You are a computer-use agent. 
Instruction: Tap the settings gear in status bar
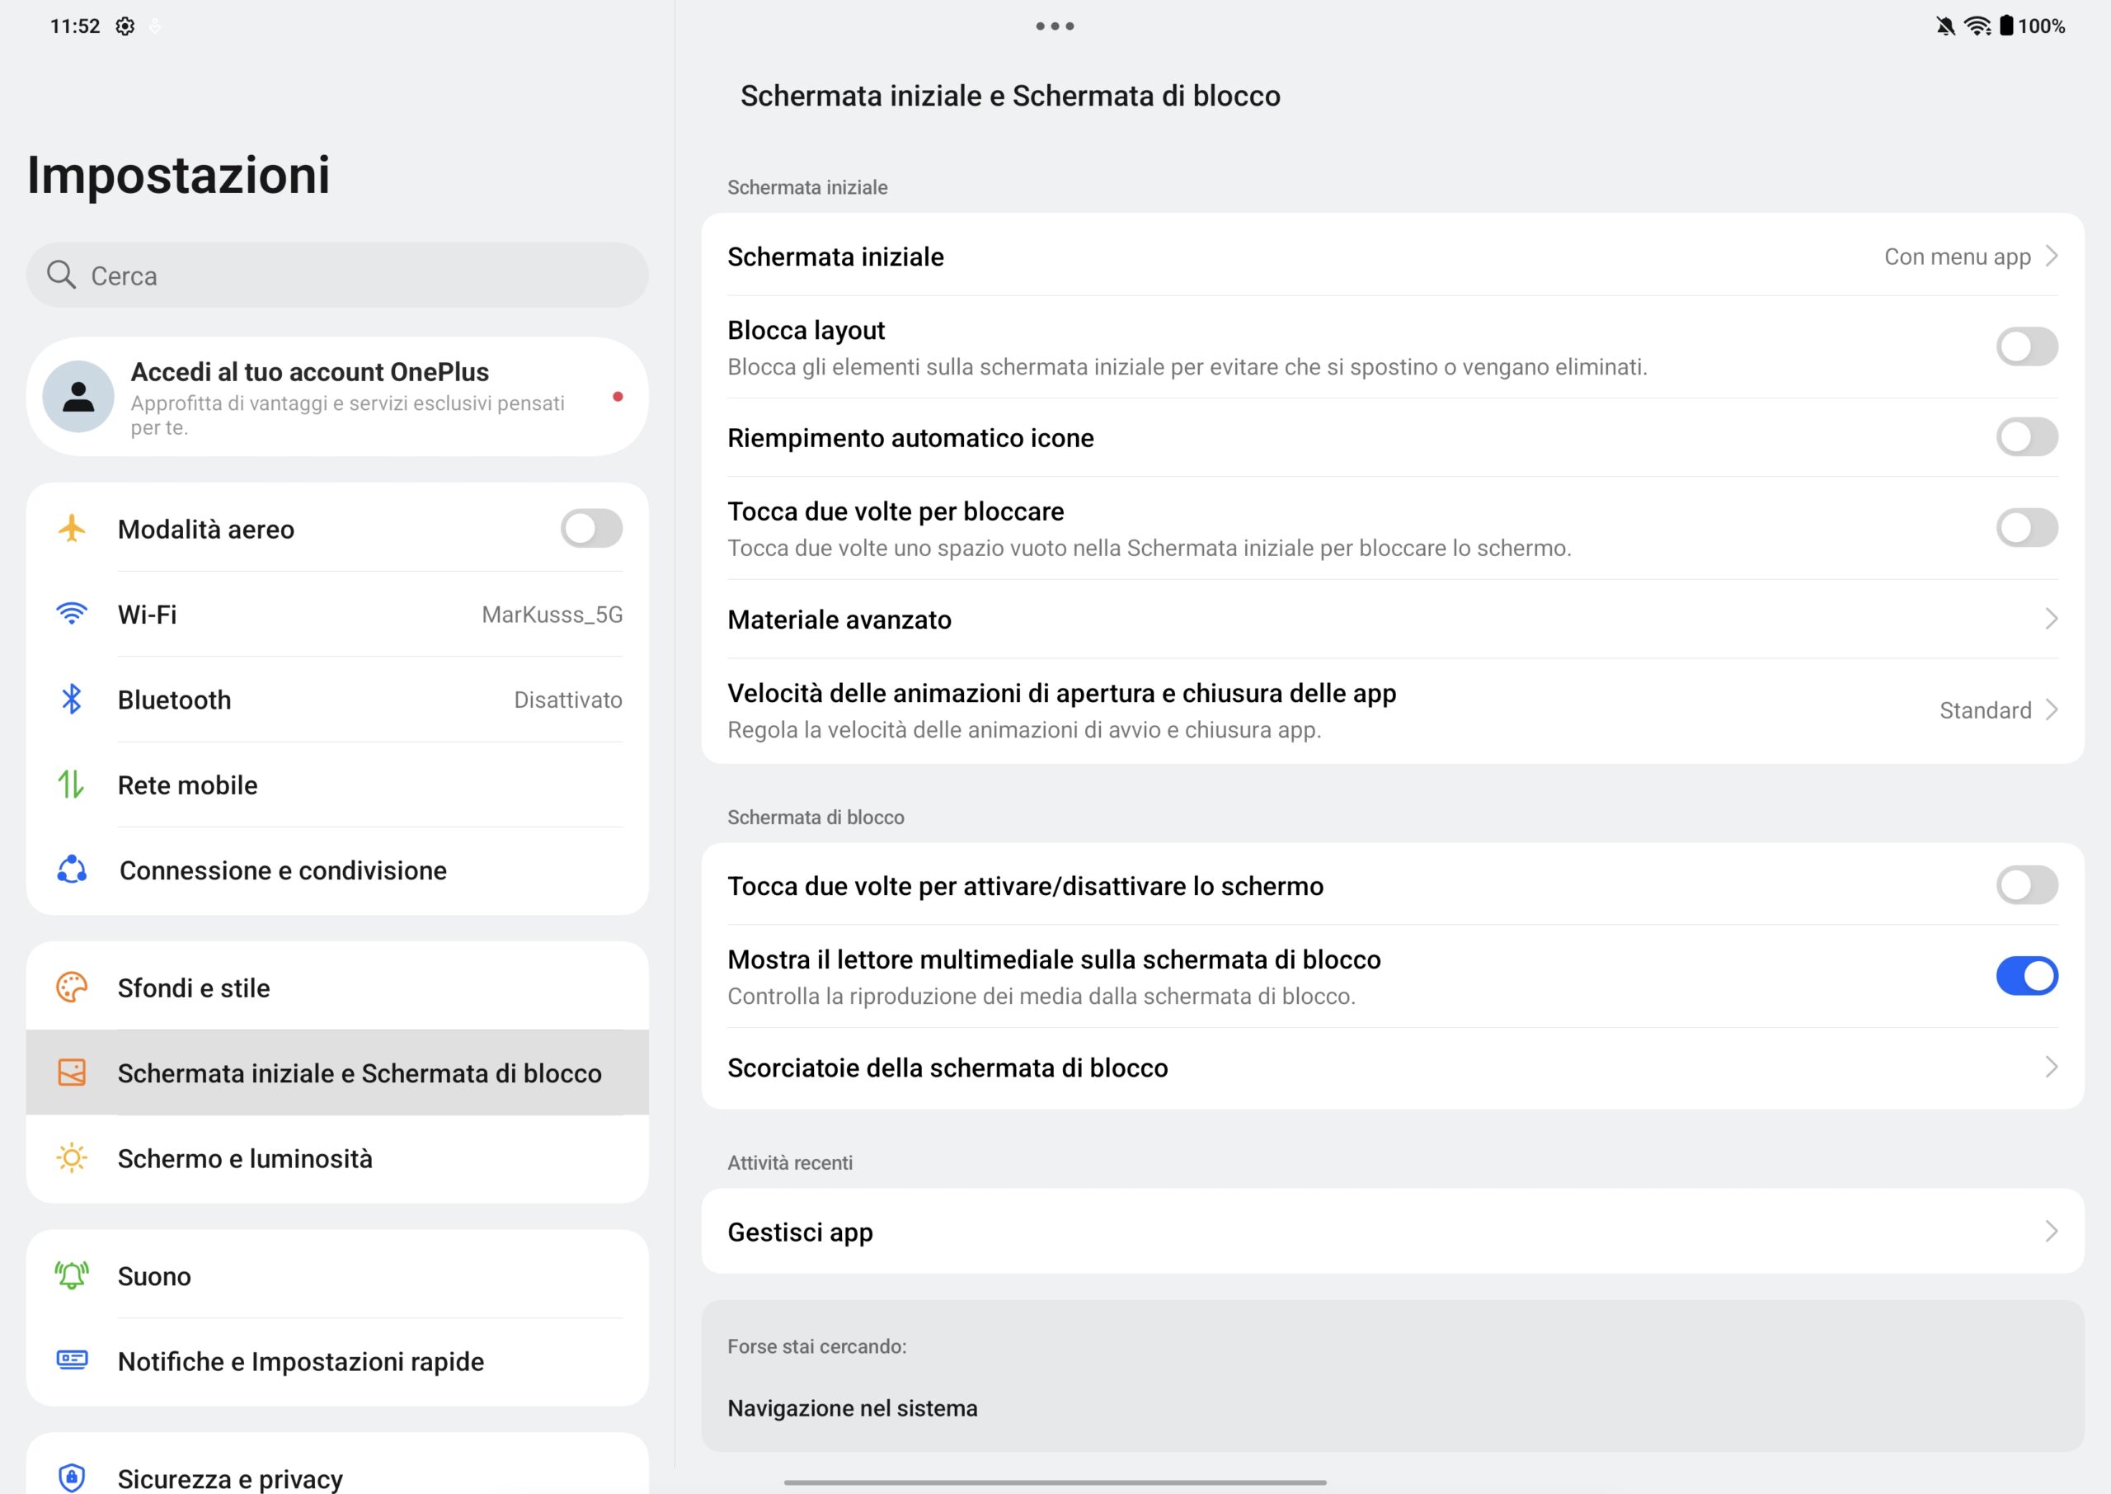pyautogui.click(x=125, y=26)
